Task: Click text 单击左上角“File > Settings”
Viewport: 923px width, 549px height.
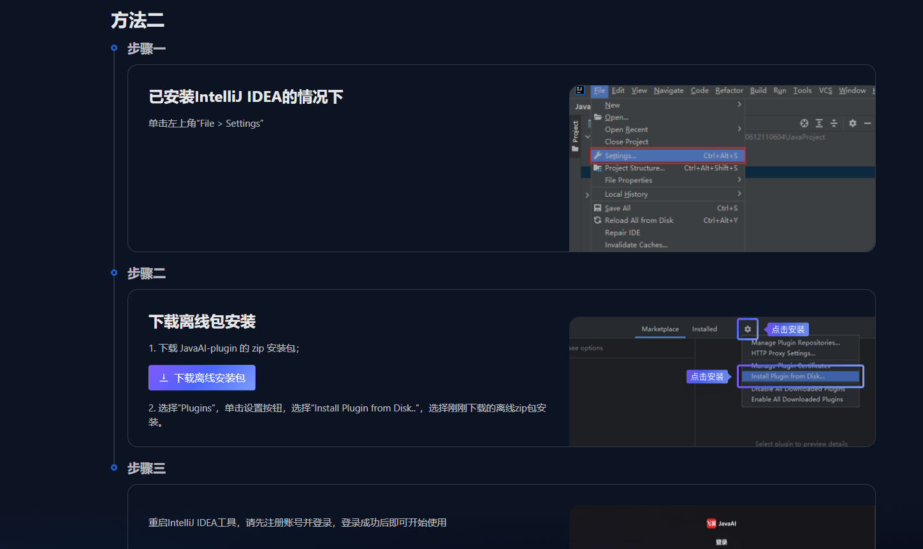Action: click(x=206, y=124)
